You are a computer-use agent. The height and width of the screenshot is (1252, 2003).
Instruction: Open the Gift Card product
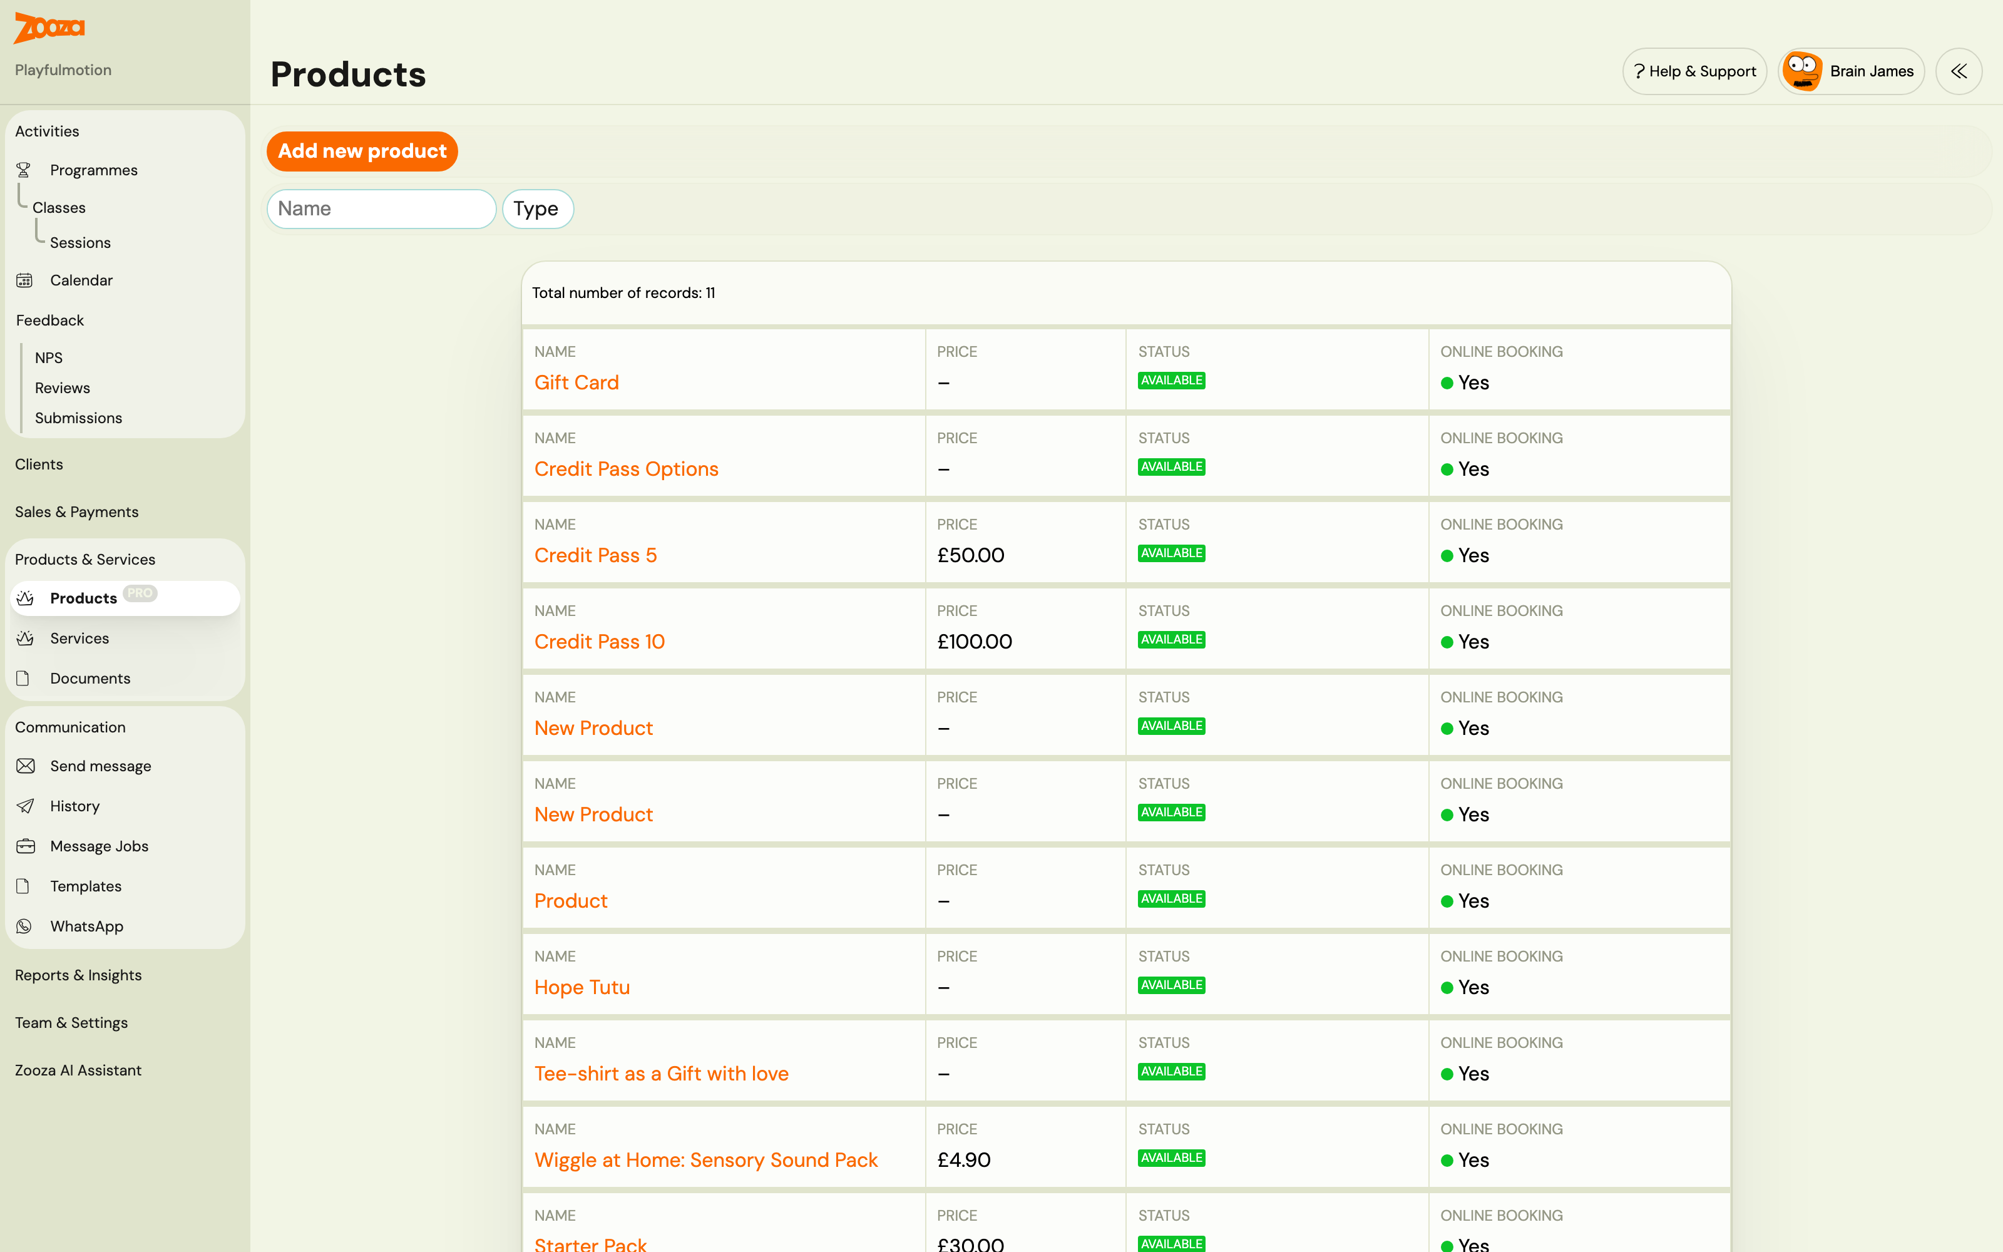point(577,382)
